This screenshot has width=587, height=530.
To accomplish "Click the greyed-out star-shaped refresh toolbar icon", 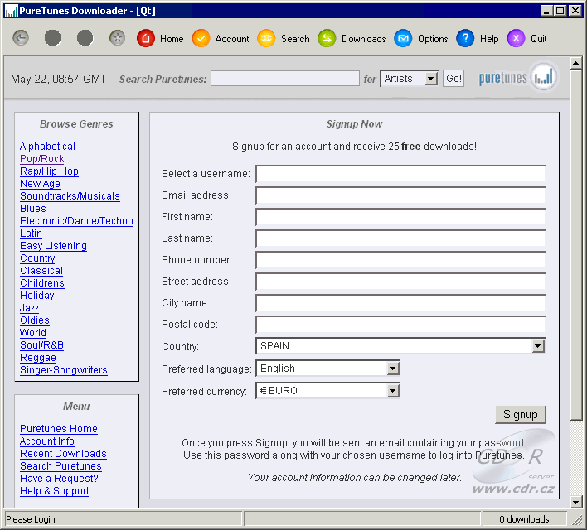I will coord(117,38).
